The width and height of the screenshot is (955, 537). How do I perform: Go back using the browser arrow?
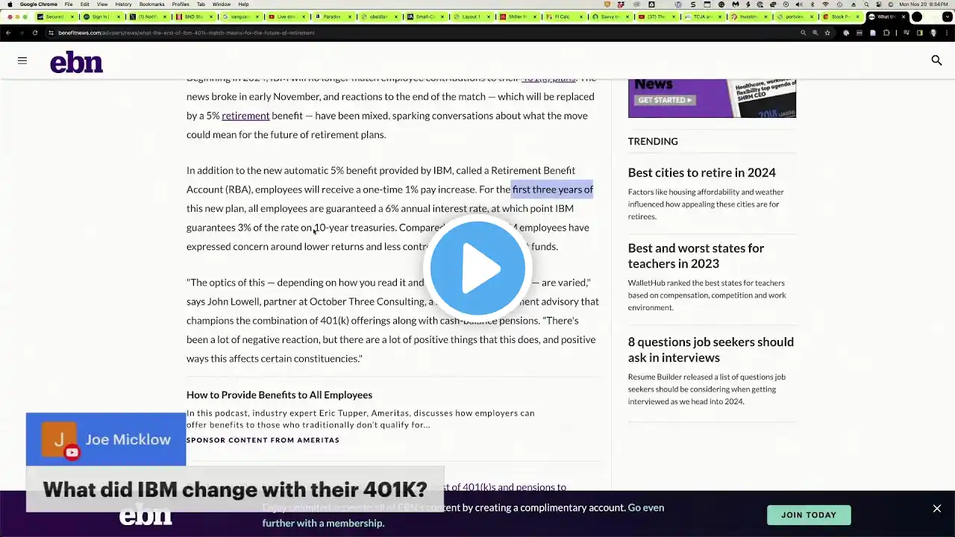(x=8, y=33)
